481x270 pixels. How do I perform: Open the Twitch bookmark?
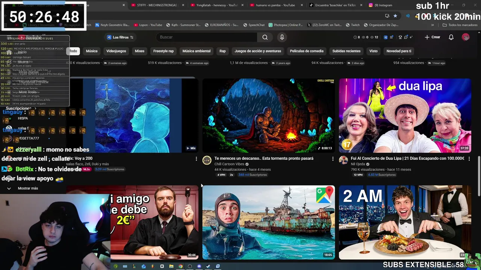352,25
